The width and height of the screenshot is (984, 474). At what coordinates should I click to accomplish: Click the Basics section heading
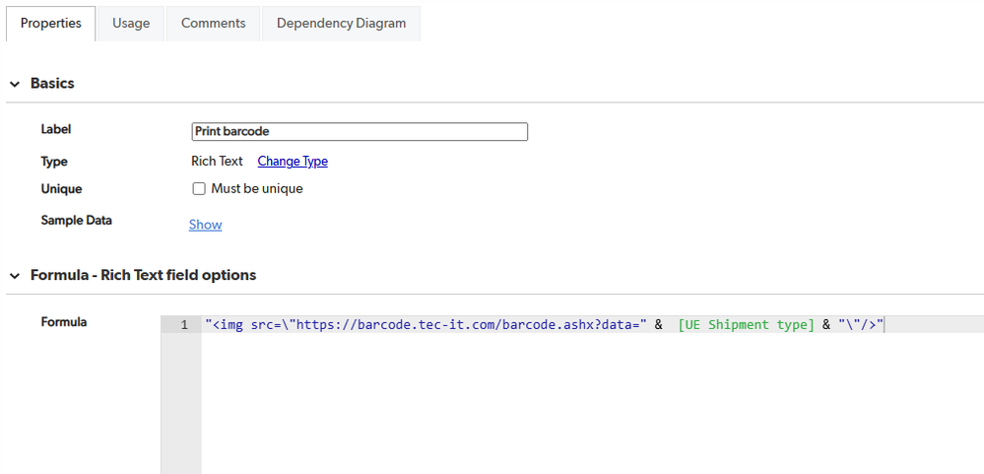click(52, 84)
